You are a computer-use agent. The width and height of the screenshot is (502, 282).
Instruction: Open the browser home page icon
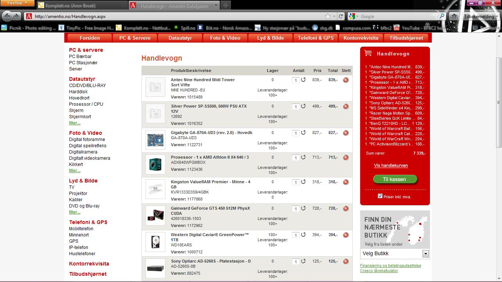[x=454, y=16]
